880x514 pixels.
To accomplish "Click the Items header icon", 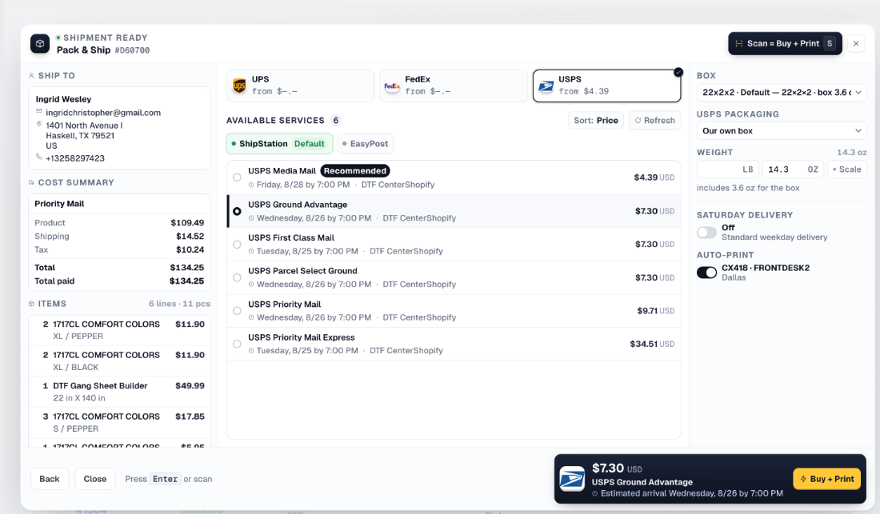I will coord(31,304).
